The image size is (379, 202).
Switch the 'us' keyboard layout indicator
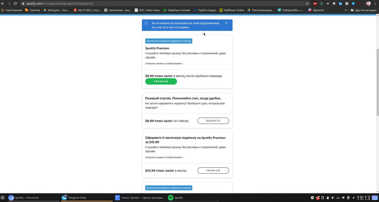(338, 198)
